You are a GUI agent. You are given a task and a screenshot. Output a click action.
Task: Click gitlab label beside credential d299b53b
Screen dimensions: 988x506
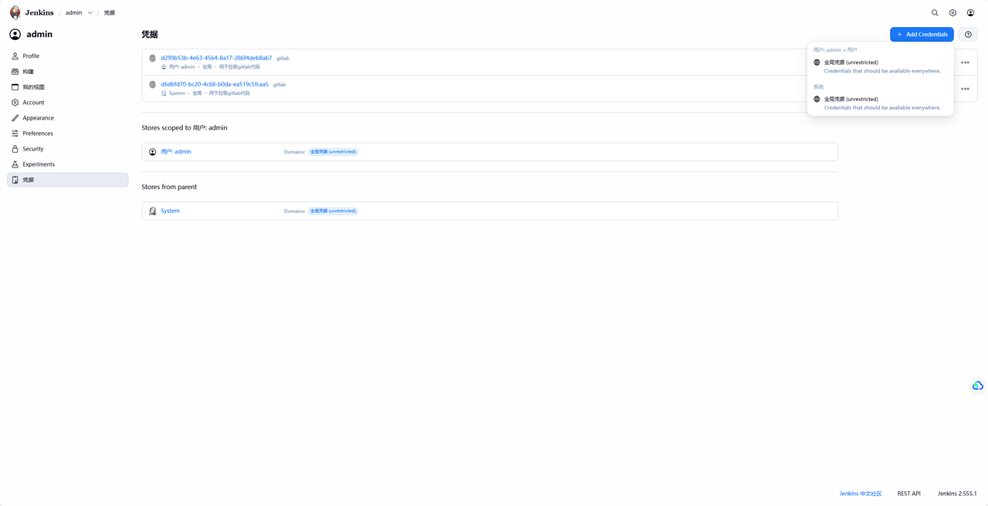pyautogui.click(x=283, y=59)
